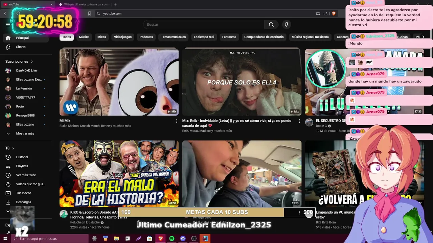
Task: Expand the Tú section chevron
Action: pyautogui.click(x=13, y=148)
